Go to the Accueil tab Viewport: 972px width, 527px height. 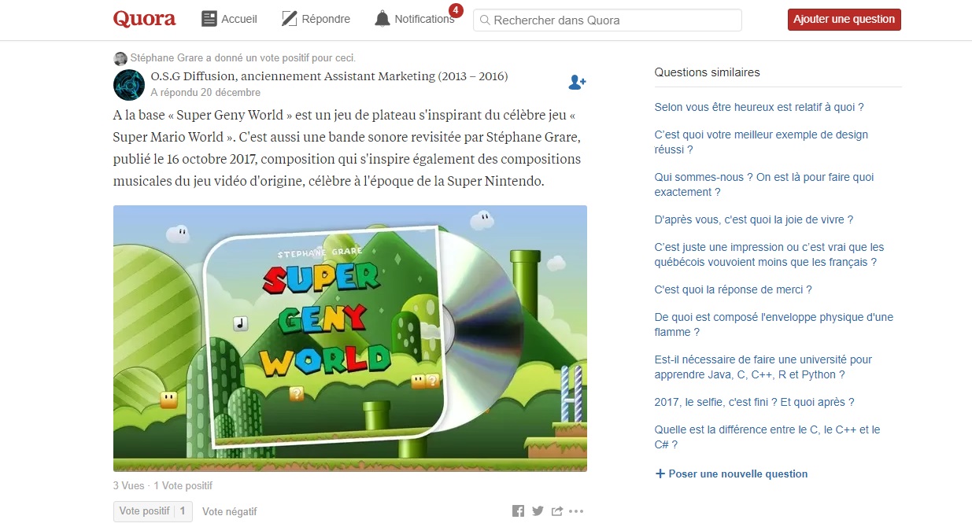(x=230, y=19)
